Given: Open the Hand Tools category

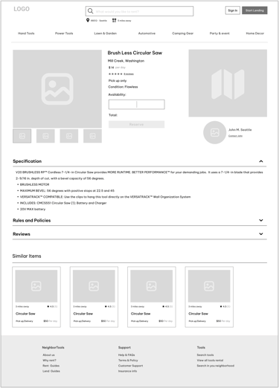Looking at the screenshot, I should (x=26, y=33).
